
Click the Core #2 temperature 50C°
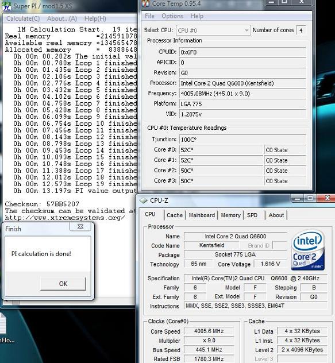[x=221, y=171]
